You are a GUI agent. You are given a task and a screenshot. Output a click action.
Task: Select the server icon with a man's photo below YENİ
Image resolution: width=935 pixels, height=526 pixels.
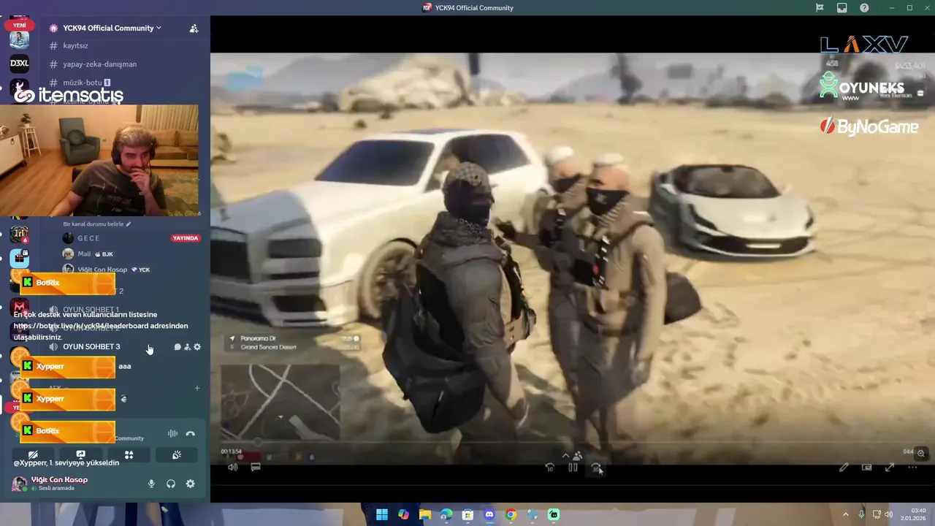[x=20, y=39]
